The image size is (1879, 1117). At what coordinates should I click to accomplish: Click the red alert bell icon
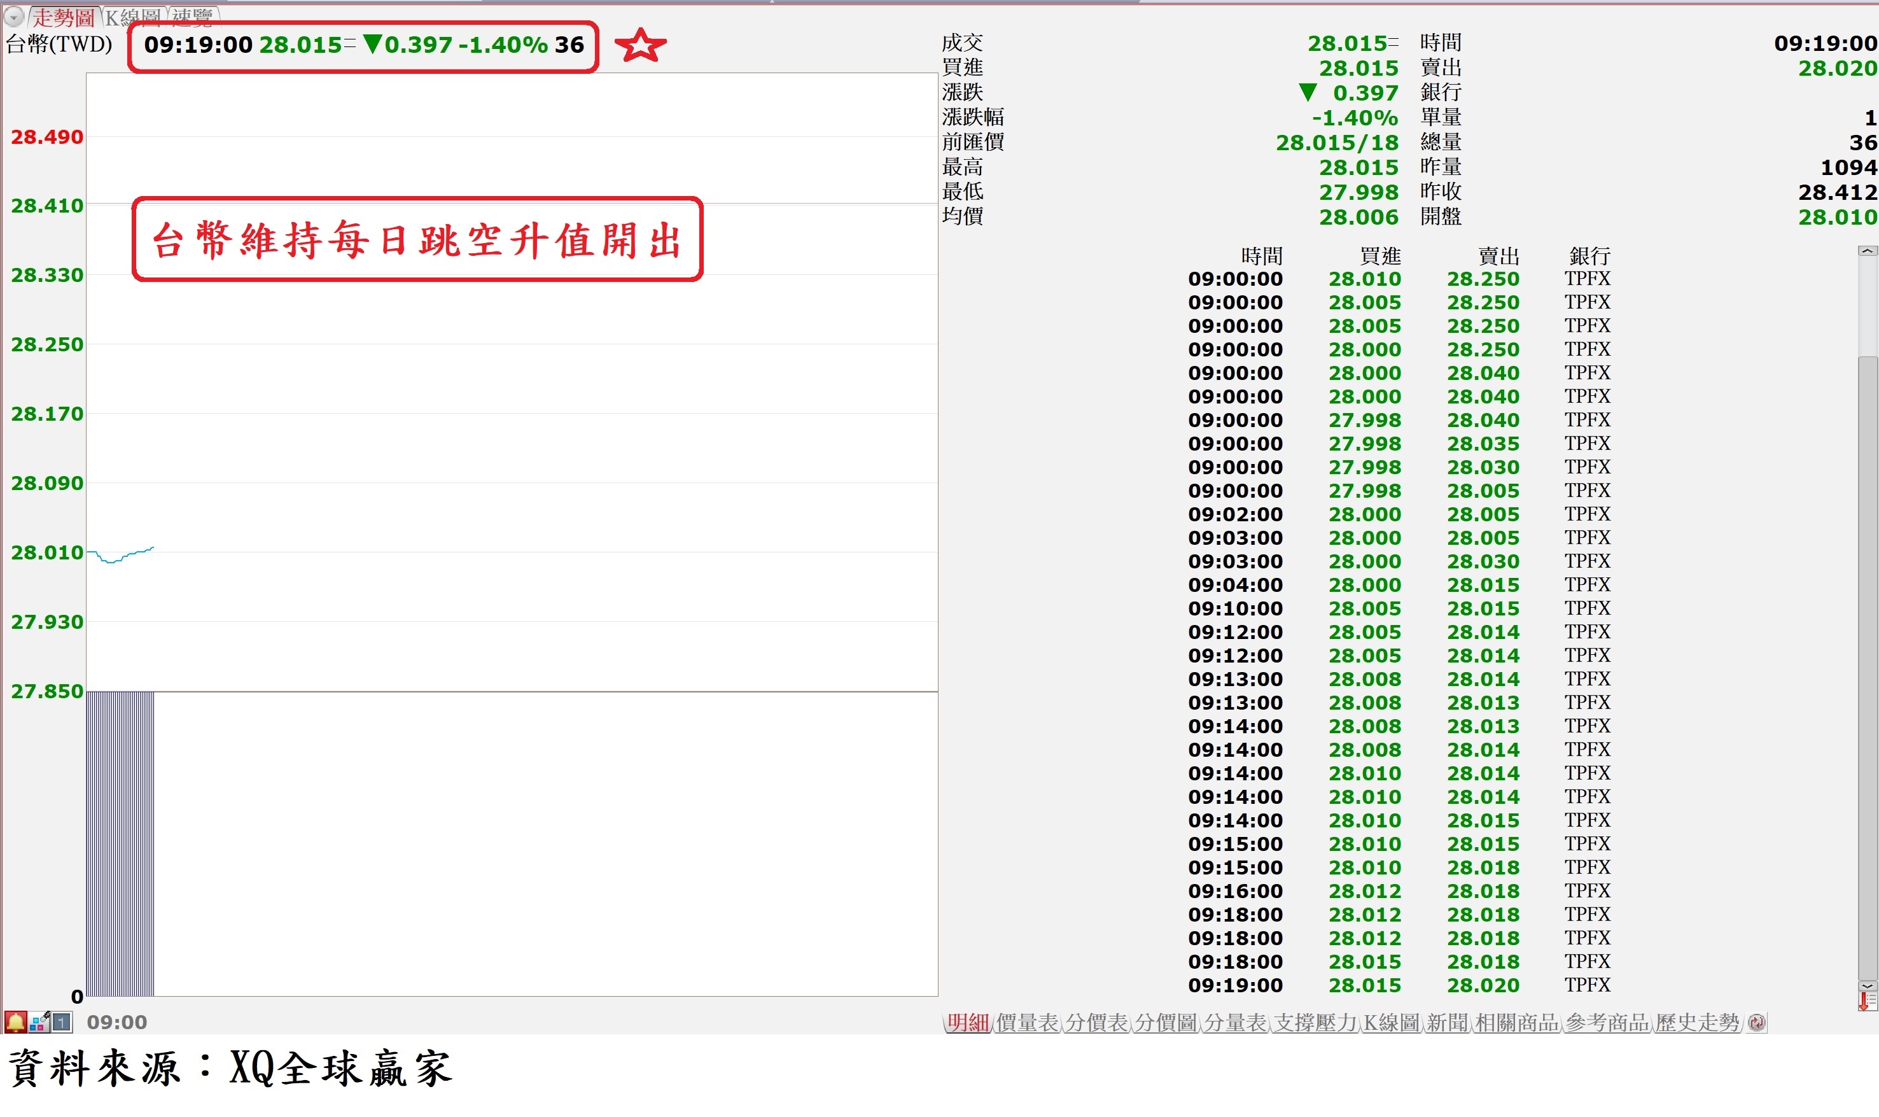(16, 1022)
